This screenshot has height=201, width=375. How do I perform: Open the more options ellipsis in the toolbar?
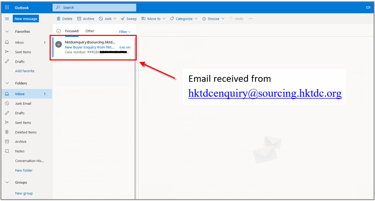(251, 18)
